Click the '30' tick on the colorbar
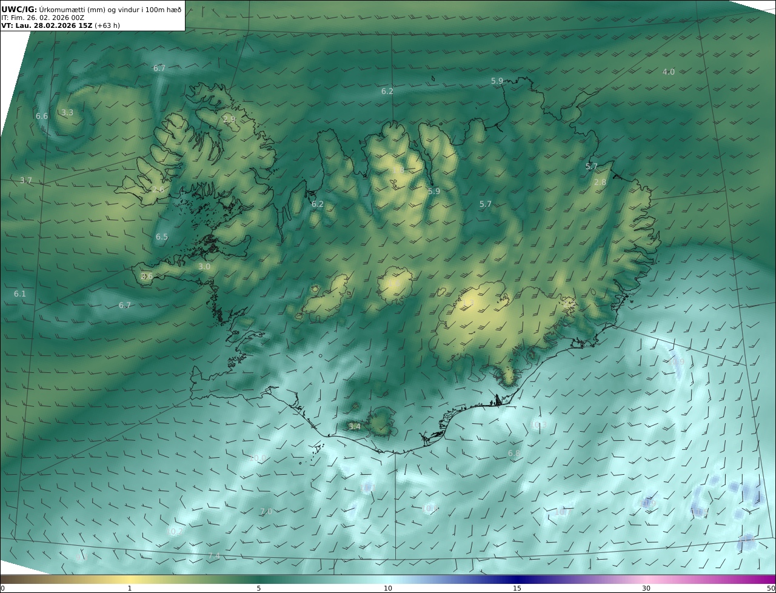Image resolution: width=776 pixels, height=593 pixels. (x=646, y=588)
